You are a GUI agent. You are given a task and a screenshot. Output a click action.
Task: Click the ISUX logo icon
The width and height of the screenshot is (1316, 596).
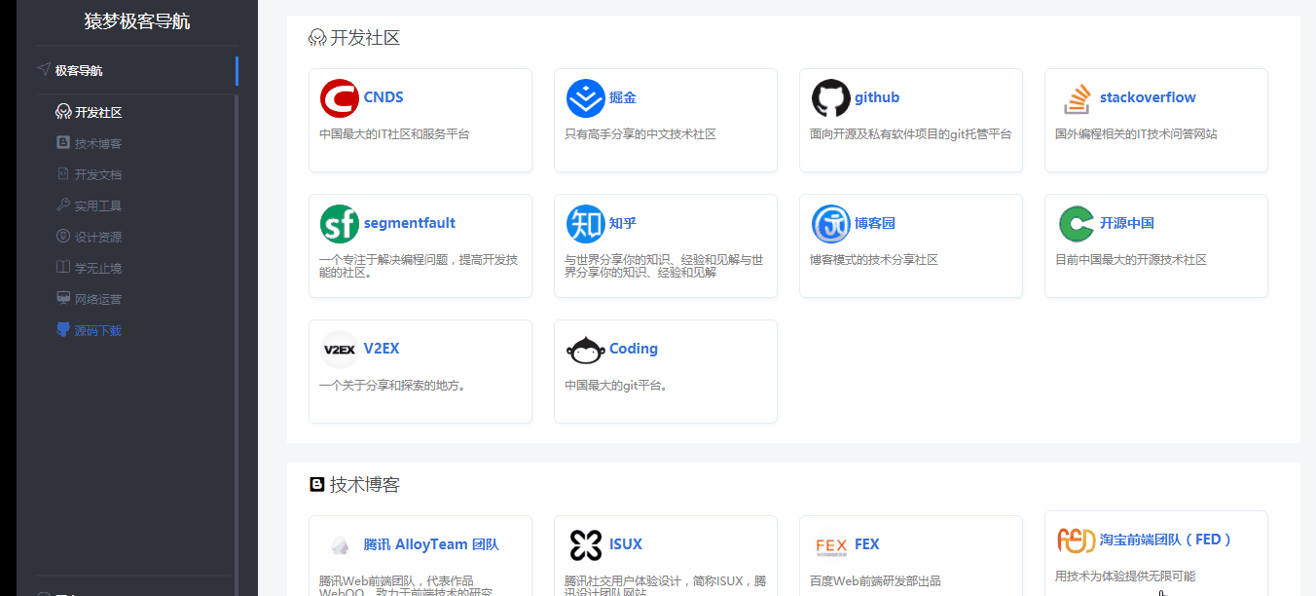[585, 545]
